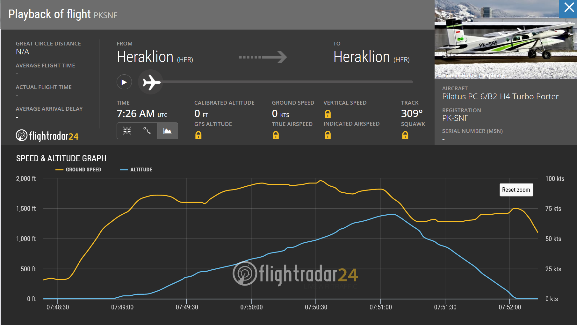Click the departure airport Heraklion (HER)

[x=155, y=57]
